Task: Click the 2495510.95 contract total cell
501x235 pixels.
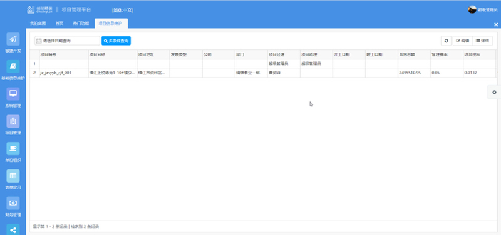Action: click(414, 72)
